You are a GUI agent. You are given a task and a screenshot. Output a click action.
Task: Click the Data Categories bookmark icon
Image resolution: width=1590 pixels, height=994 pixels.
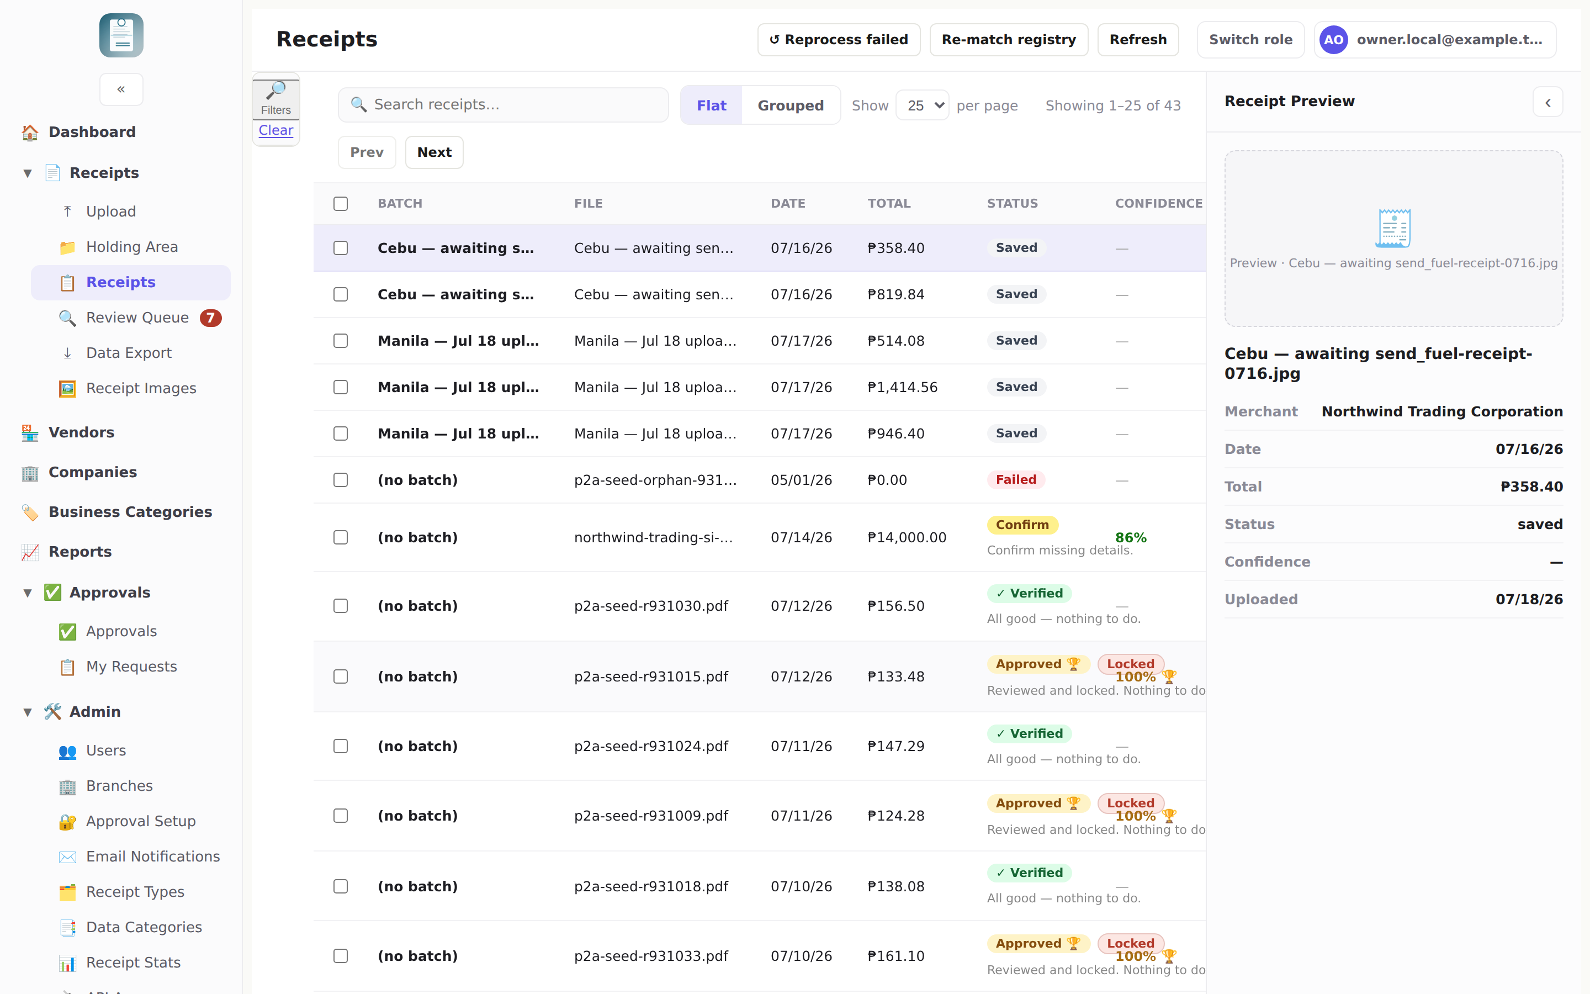(x=67, y=928)
